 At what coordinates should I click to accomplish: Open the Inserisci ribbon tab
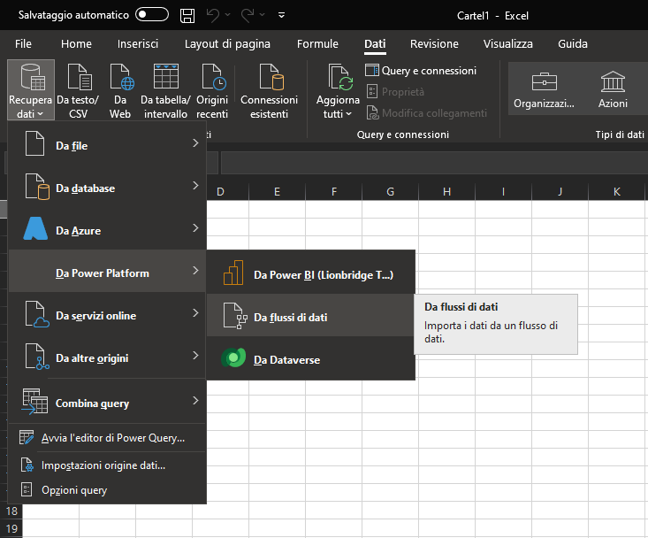coord(138,43)
